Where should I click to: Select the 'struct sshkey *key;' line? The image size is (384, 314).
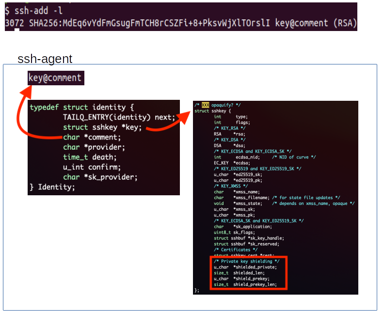[x=102, y=127]
